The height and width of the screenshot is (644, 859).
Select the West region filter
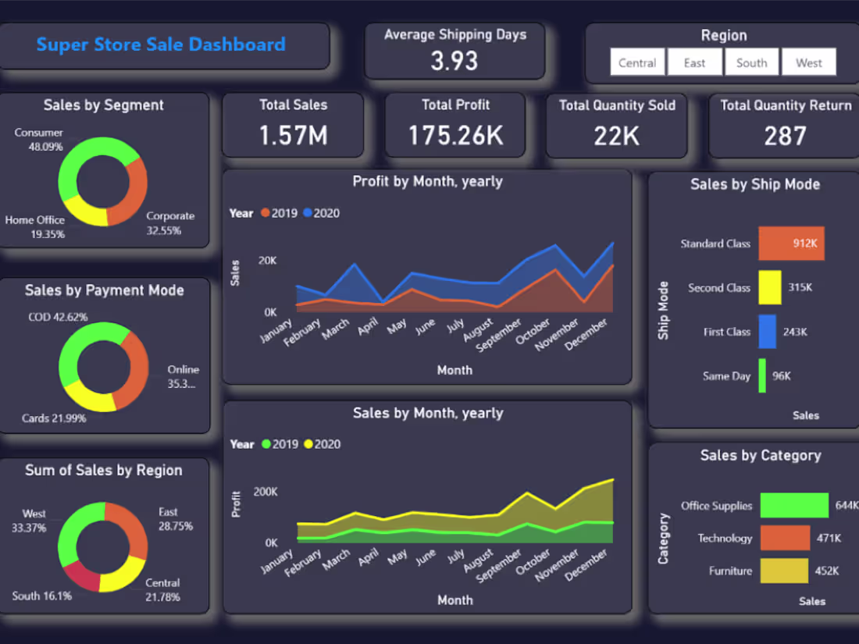809,62
